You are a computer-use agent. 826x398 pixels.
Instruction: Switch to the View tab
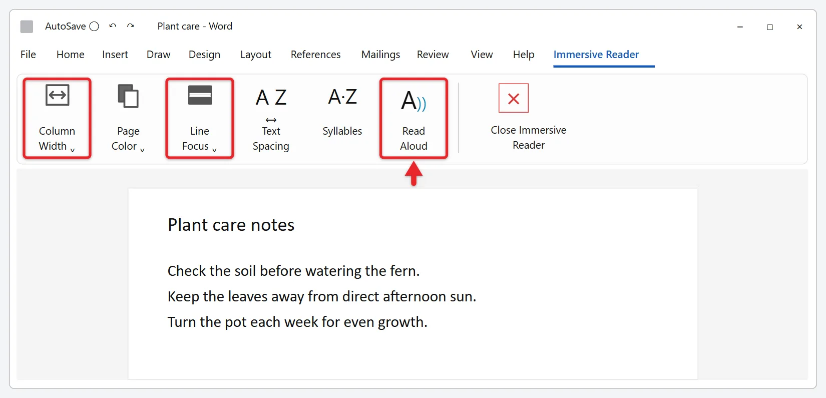(x=482, y=54)
